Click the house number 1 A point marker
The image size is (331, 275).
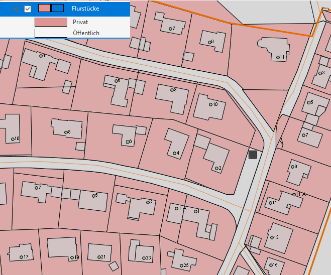[x=175, y=208]
